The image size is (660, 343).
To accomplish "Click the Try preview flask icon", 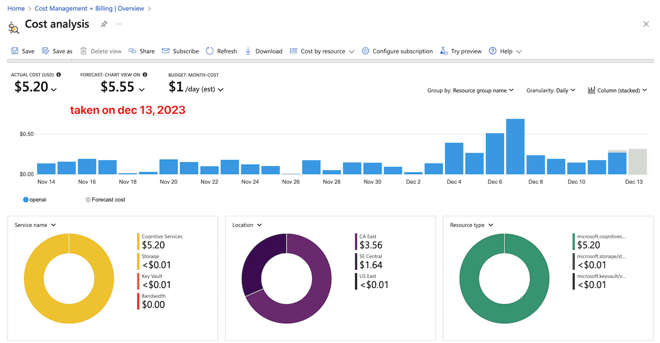I will point(444,51).
